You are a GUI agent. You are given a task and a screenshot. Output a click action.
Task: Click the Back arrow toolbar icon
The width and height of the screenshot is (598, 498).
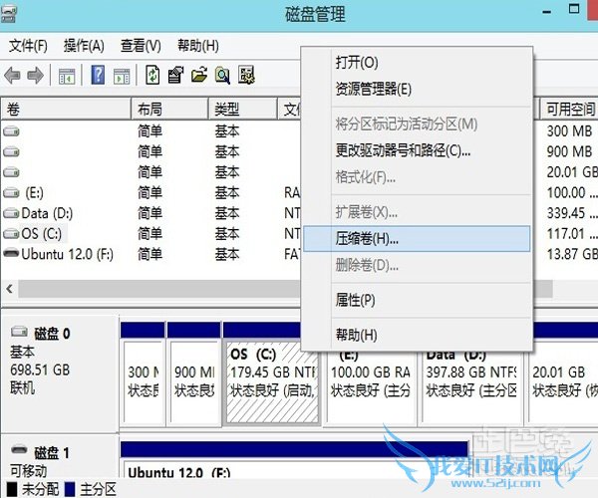point(12,75)
